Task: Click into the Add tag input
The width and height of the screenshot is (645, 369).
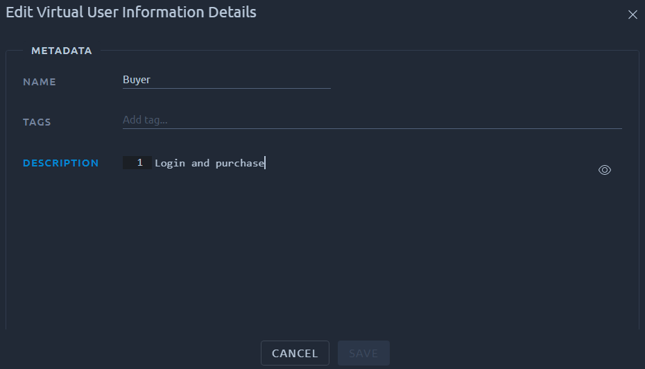Action: (x=372, y=120)
